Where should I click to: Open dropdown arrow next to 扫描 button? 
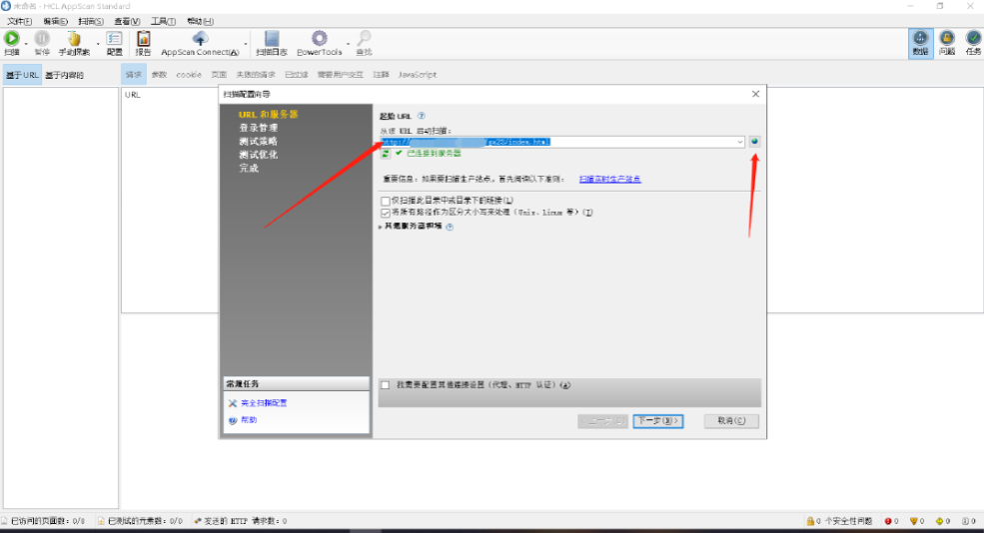[26, 44]
